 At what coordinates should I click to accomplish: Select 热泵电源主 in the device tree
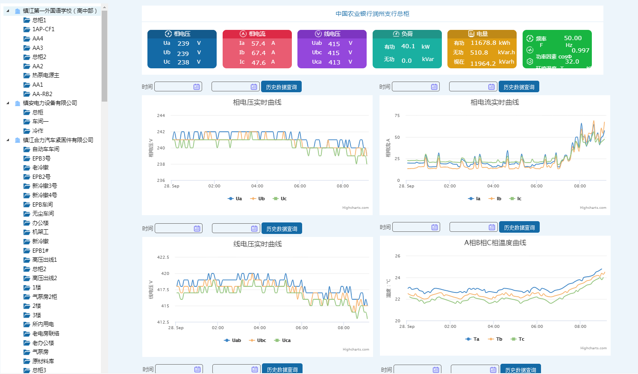click(x=46, y=75)
